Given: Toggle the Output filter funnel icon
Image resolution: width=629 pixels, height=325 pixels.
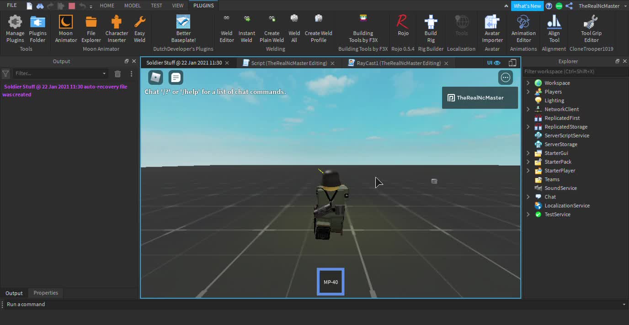Looking at the screenshot, I should pos(5,73).
